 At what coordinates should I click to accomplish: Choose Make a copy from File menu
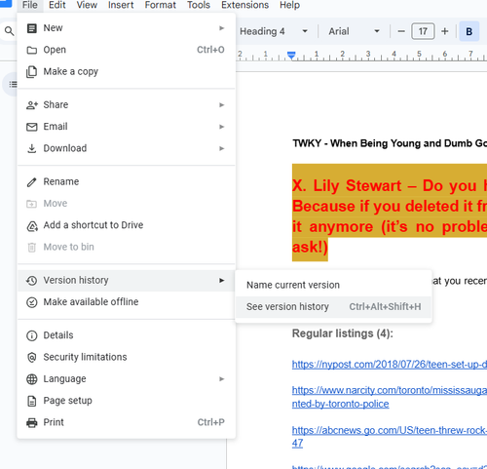[x=127, y=72]
